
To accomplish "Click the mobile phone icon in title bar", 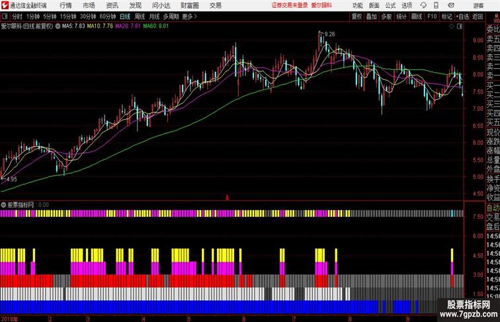I will coord(437,5).
